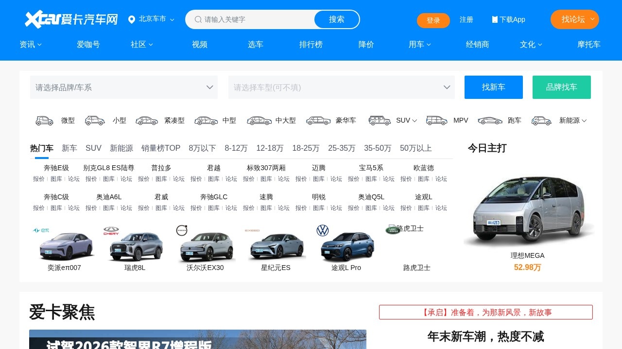Expand the 北京车市 city dropdown

click(172, 19)
